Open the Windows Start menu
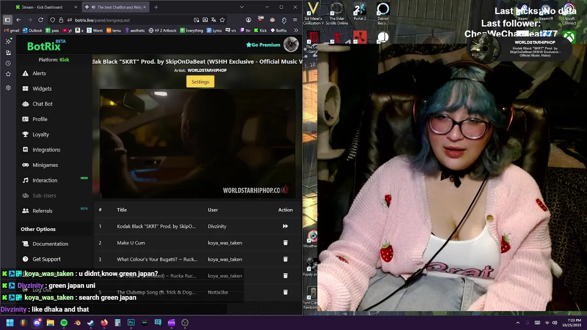Viewport: 587px width, 330px height. coord(10,323)
